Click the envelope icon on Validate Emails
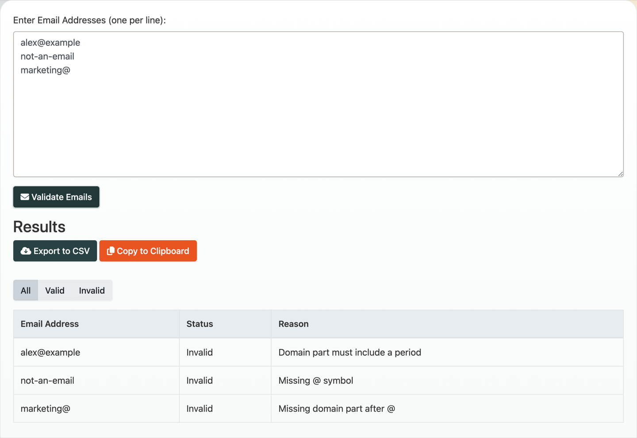 click(x=25, y=197)
